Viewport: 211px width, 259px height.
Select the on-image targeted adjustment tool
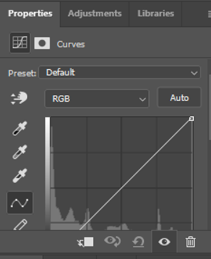point(19,98)
